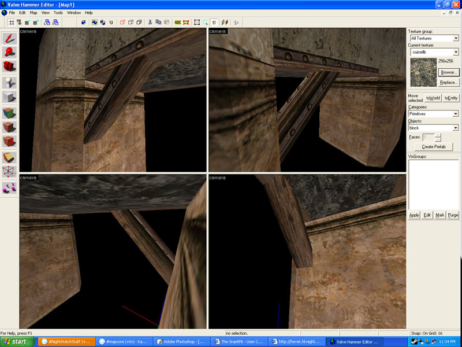Click the Browse... texture button
The image size is (462, 347).
[448, 72]
